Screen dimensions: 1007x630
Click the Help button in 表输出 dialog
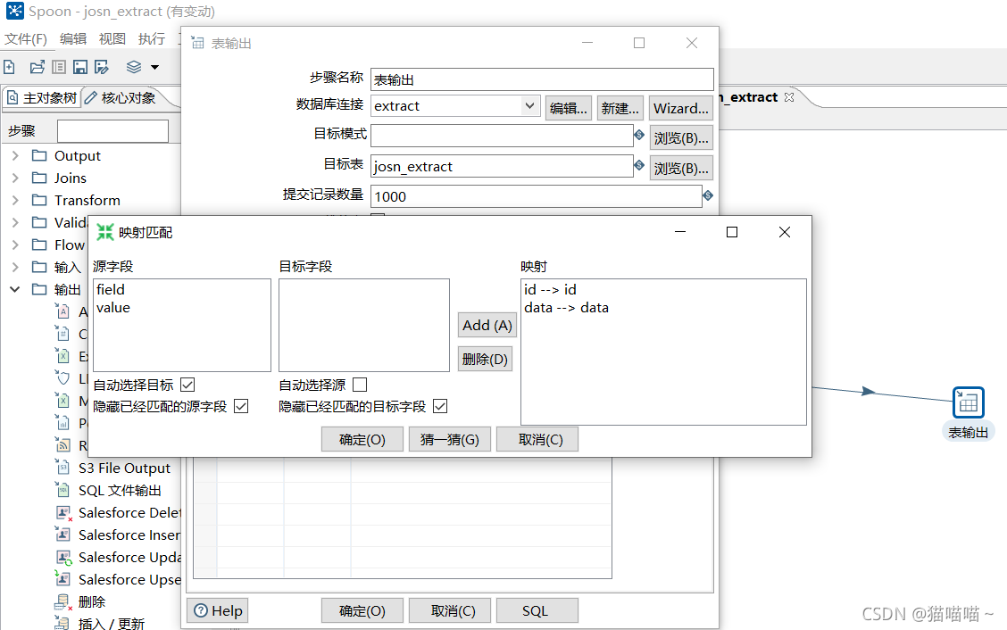(x=218, y=610)
